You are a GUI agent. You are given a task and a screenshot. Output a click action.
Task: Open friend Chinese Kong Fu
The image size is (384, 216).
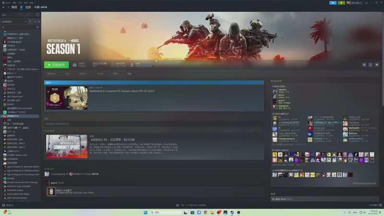coord(284,140)
